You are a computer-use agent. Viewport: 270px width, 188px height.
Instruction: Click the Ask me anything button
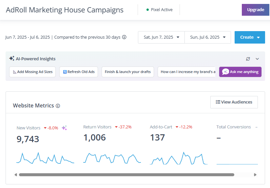tap(240, 72)
